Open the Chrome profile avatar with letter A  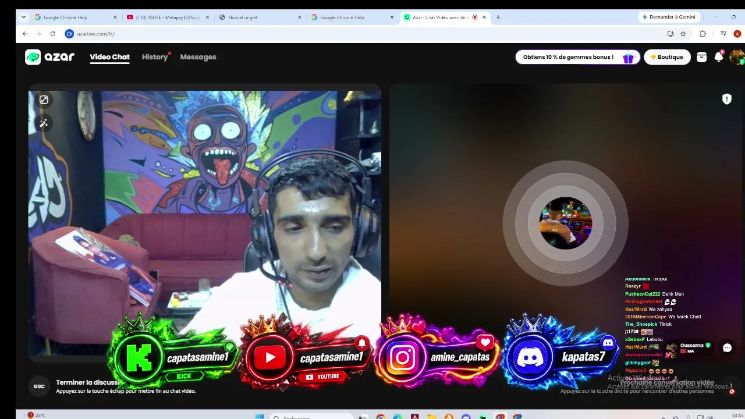pyautogui.click(x=737, y=34)
